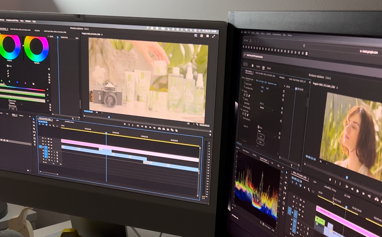Screen dimensions: 382x237
Task: Click the full-screen video icon on left monitor
Action: [x=213, y=37]
